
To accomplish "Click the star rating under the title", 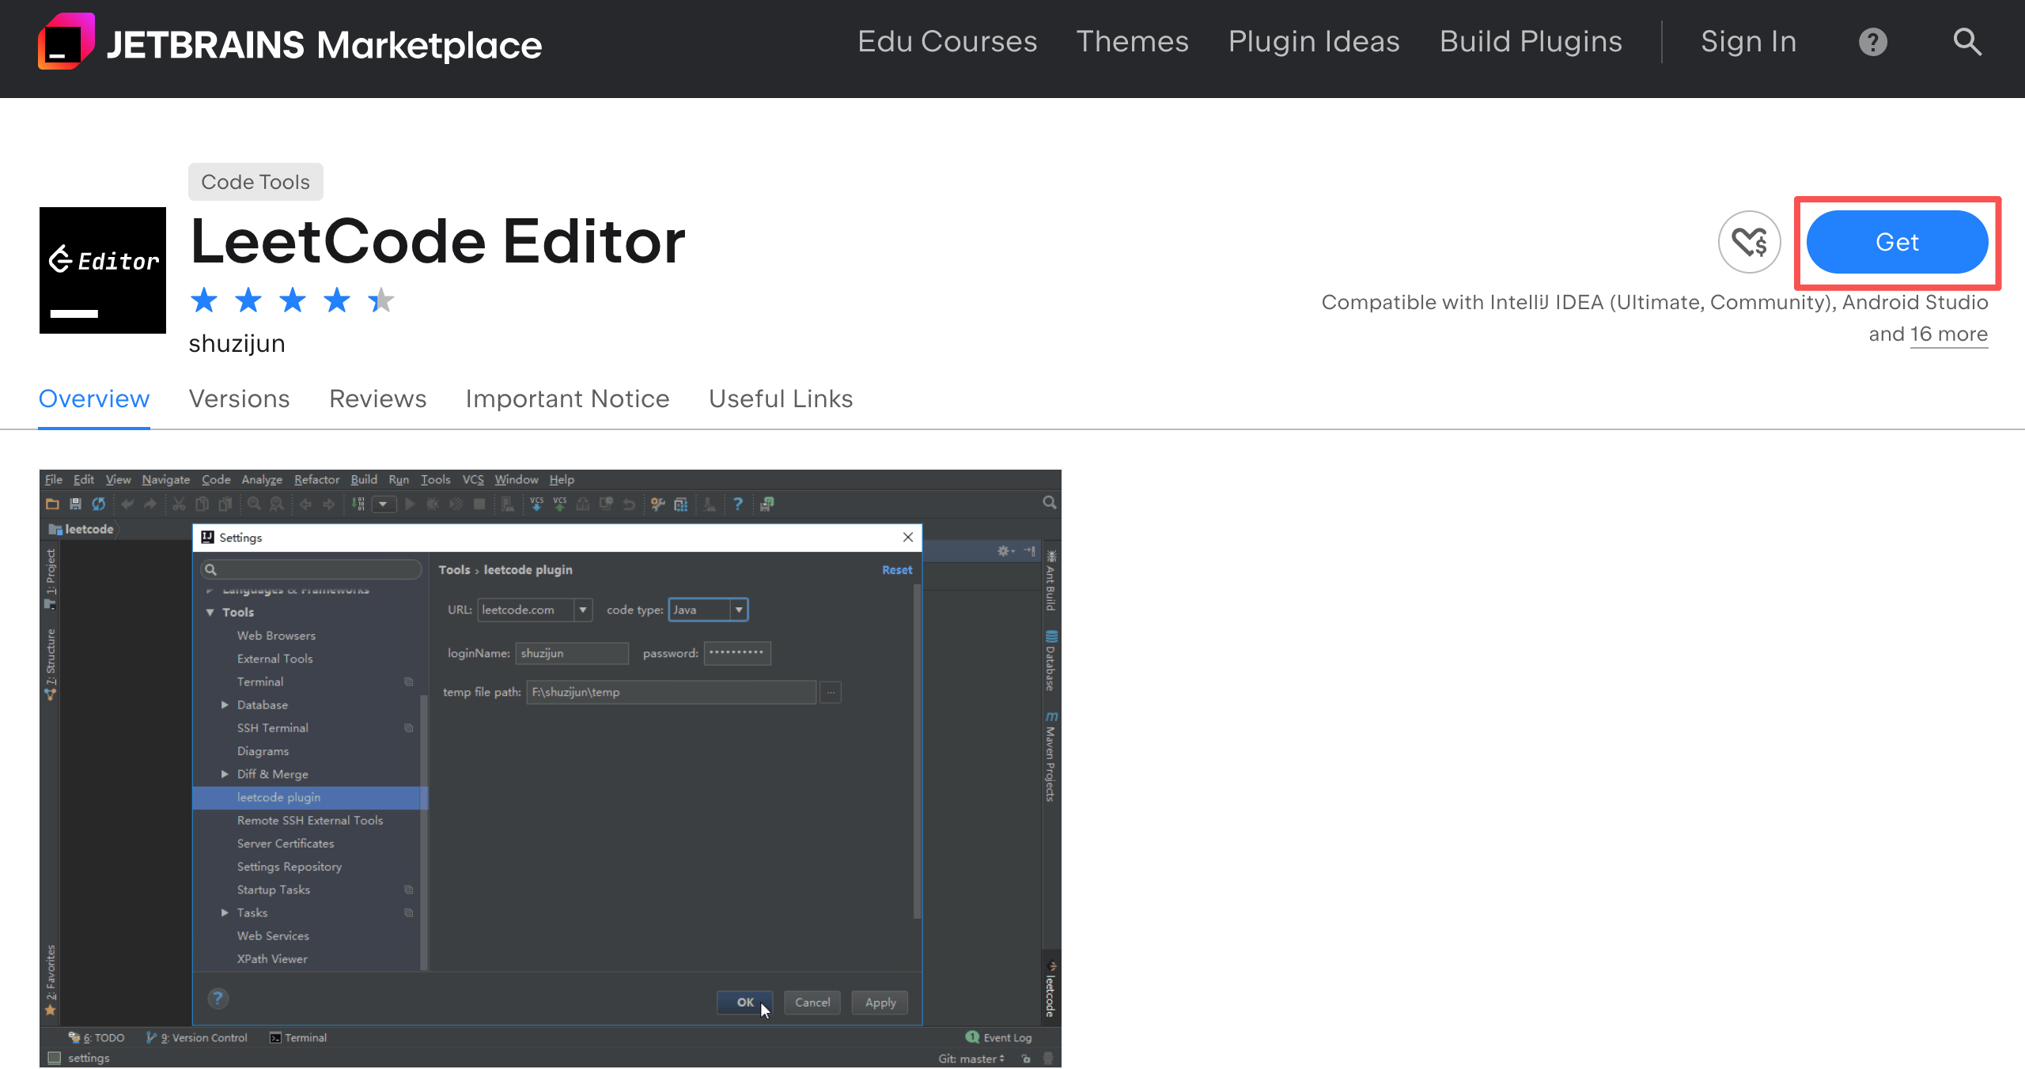I will pos(292,300).
